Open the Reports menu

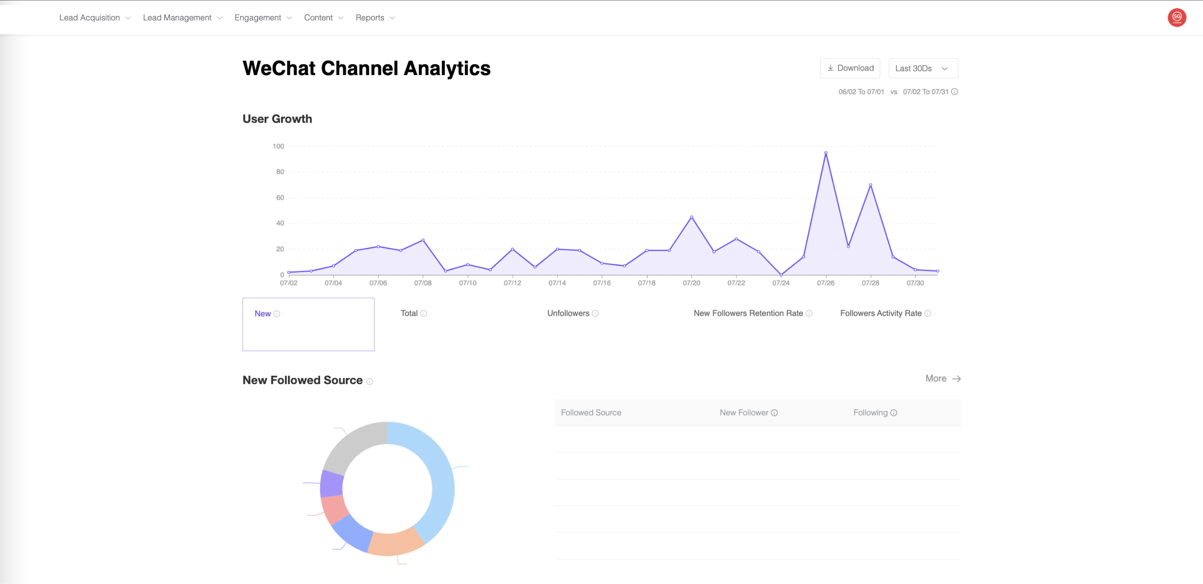click(x=370, y=18)
